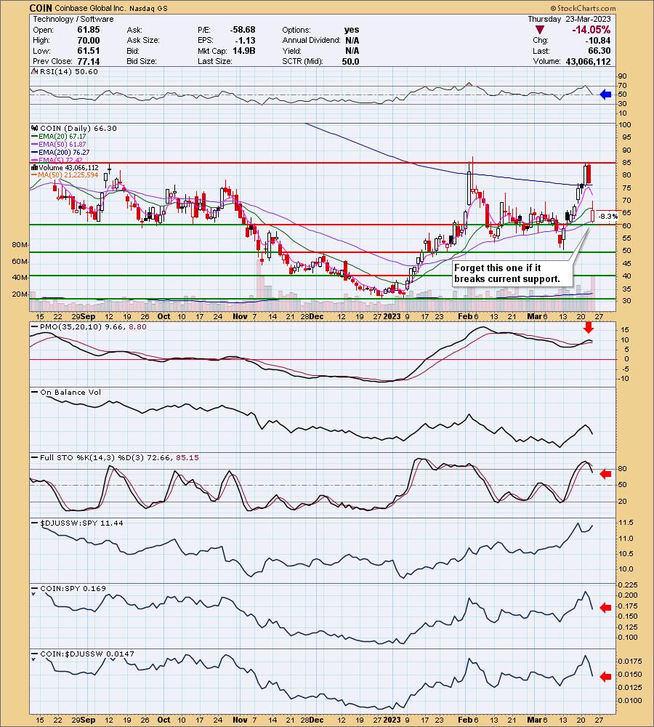Click the On Balance Vol panel label
The image size is (654, 727).
click(x=70, y=392)
